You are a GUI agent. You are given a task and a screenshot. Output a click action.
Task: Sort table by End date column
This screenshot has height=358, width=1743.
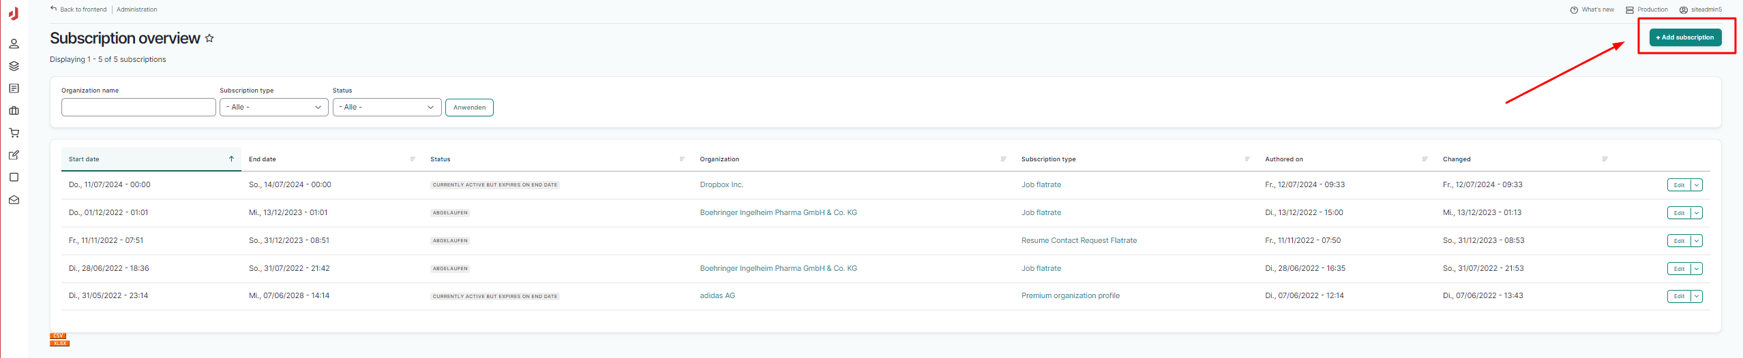263,159
